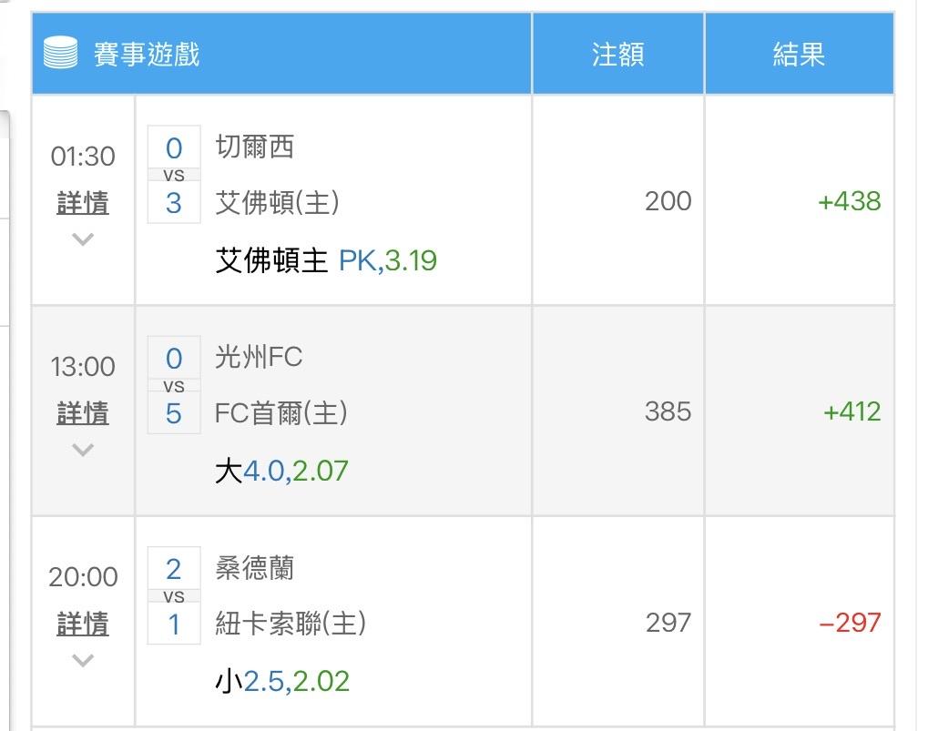928x731 pixels.
Task: Open 詳情 link for the 01:30 match
Action: [x=83, y=203]
